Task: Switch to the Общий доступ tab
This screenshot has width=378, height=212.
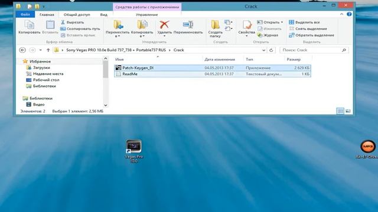Action: 77,15
